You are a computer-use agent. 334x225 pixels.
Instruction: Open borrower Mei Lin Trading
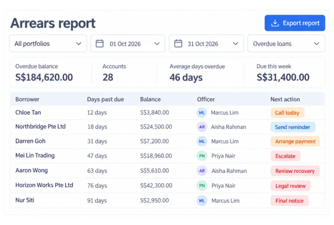tap(35, 156)
